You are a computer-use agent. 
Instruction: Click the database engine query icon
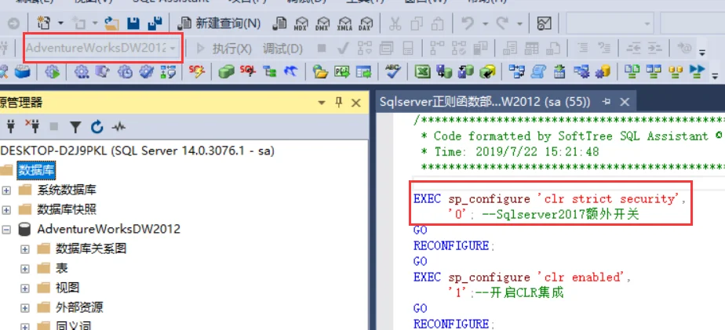279,23
